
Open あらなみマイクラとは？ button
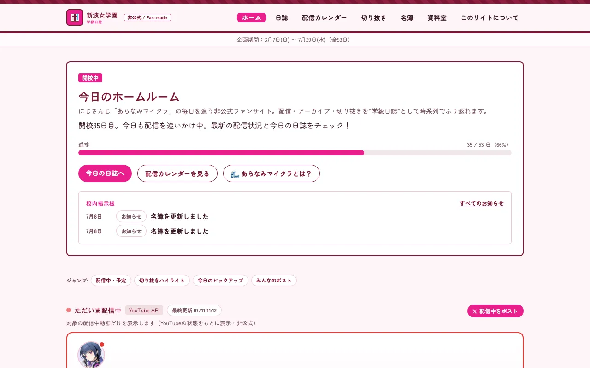click(271, 173)
